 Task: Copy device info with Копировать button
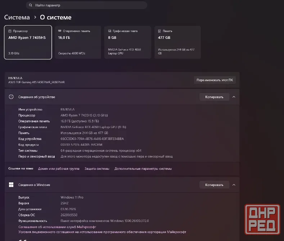pos(214,97)
